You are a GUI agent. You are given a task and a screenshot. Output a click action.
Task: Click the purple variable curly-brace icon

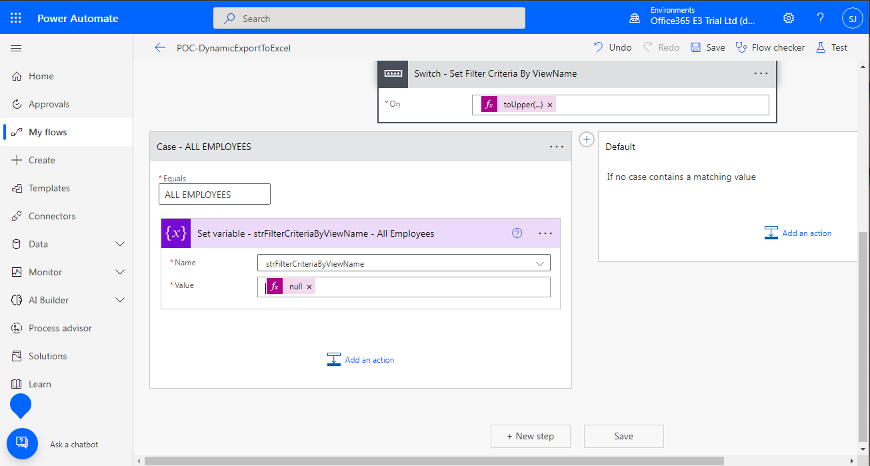point(176,233)
